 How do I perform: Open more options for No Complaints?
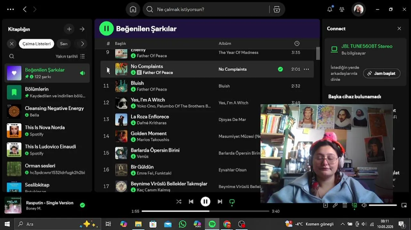pyautogui.click(x=306, y=69)
